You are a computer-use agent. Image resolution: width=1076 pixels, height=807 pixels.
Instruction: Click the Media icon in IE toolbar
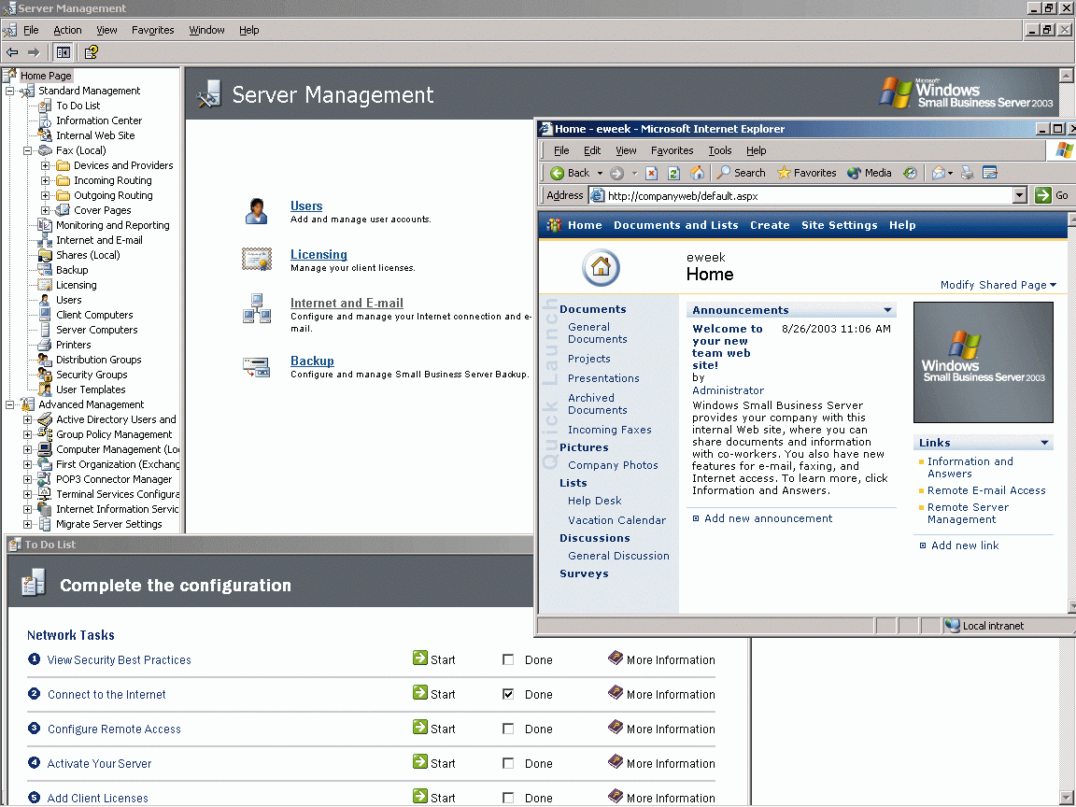coord(854,173)
